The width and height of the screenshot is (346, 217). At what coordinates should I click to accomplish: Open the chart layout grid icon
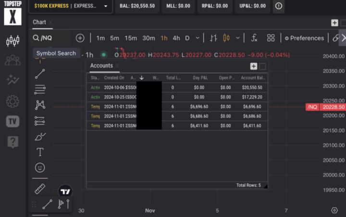point(271,38)
